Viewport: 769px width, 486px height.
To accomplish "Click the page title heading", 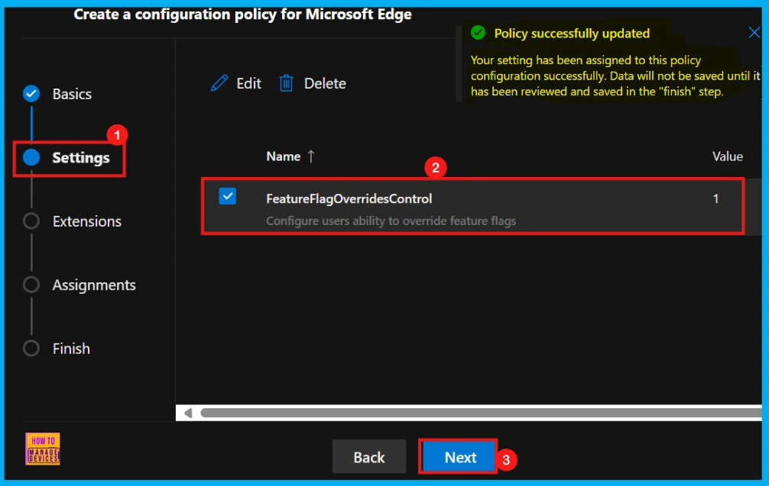I will coord(242,14).
